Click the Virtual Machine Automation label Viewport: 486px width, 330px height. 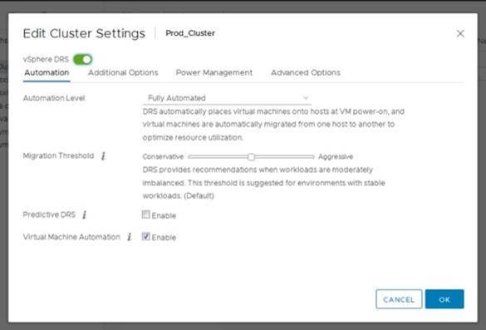[x=71, y=237]
